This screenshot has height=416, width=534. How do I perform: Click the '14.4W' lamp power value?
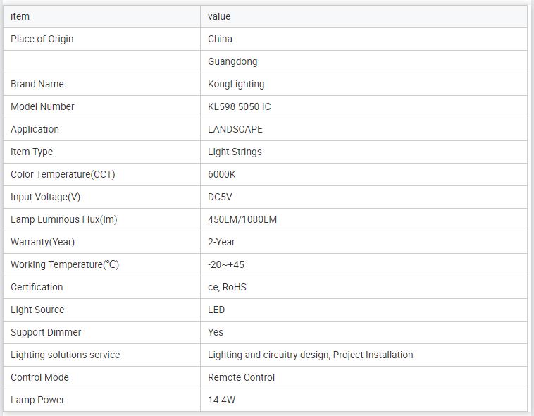tap(221, 400)
